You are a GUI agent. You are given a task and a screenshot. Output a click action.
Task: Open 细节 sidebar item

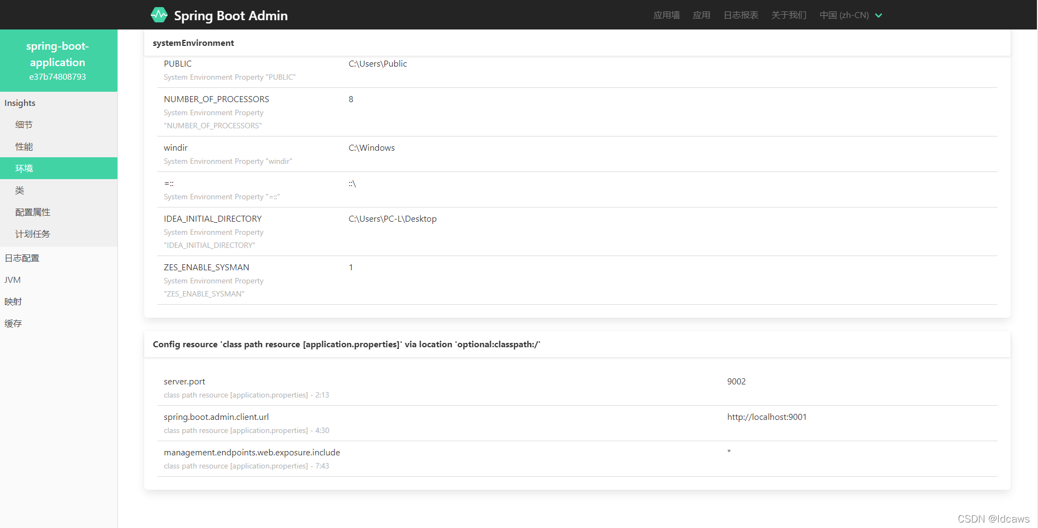tap(58, 124)
